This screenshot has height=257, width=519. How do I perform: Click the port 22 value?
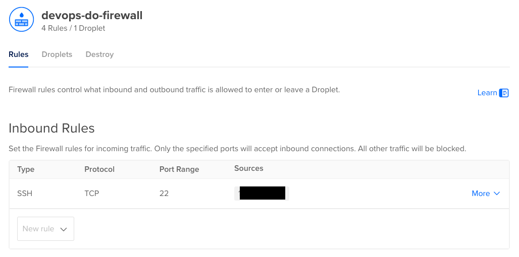coord(164,193)
